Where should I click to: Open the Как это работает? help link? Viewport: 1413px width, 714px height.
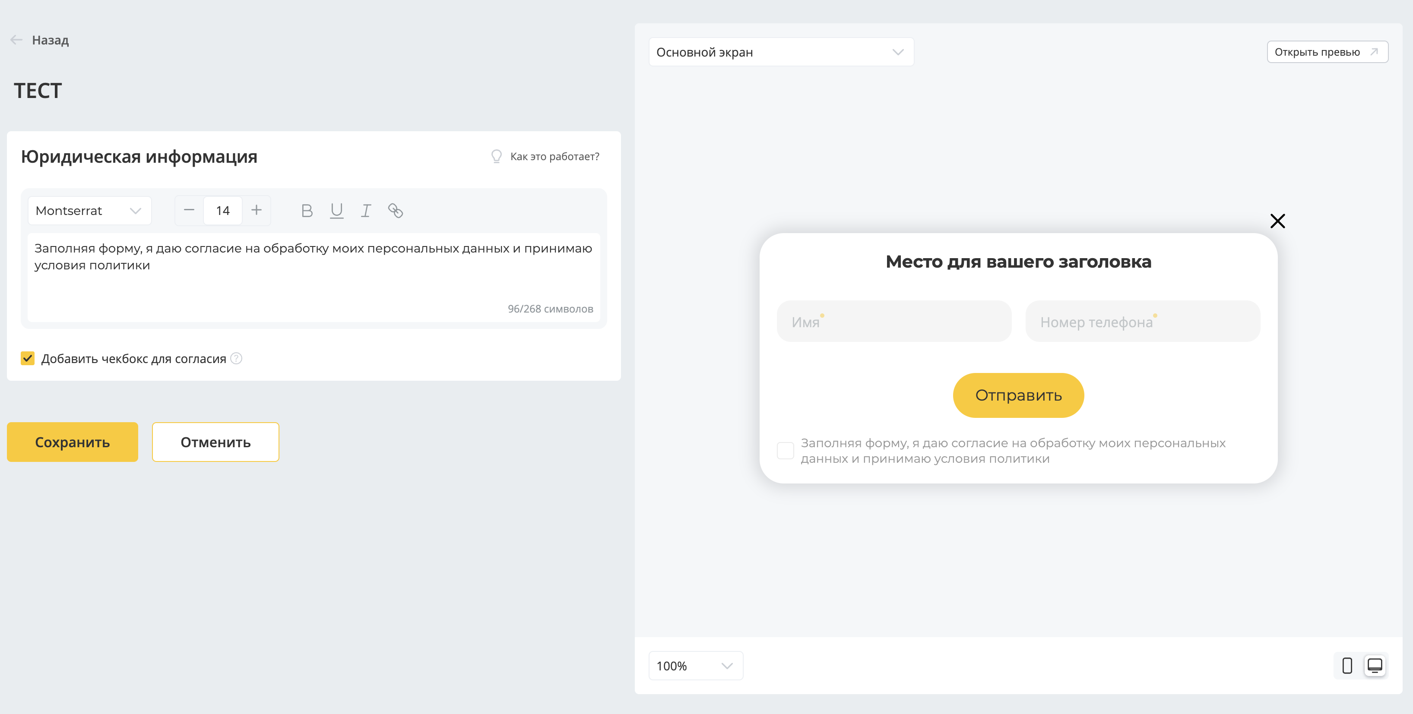[x=554, y=156]
